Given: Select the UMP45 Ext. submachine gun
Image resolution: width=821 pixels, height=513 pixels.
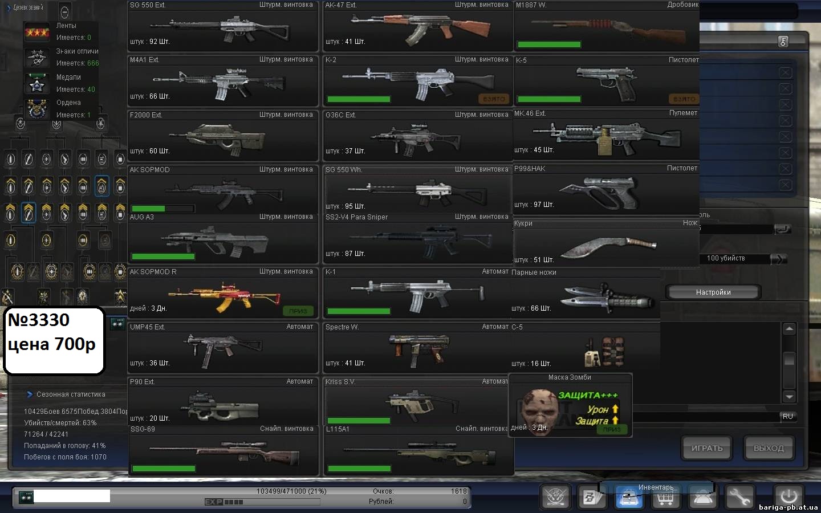Looking at the screenshot, I should (223, 348).
